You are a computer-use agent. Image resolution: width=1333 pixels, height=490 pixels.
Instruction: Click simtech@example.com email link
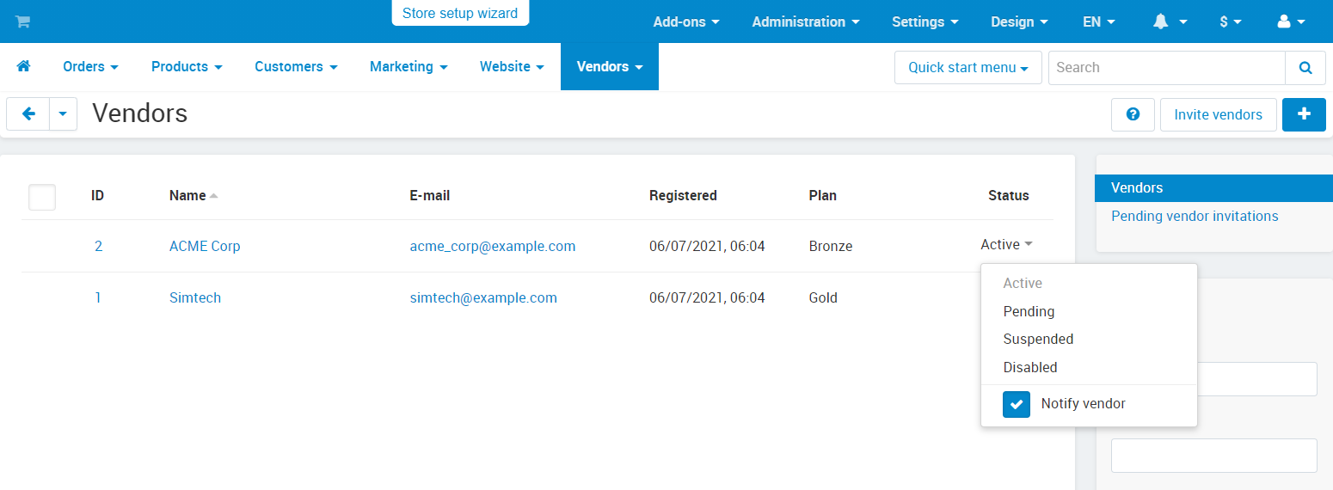click(x=483, y=297)
